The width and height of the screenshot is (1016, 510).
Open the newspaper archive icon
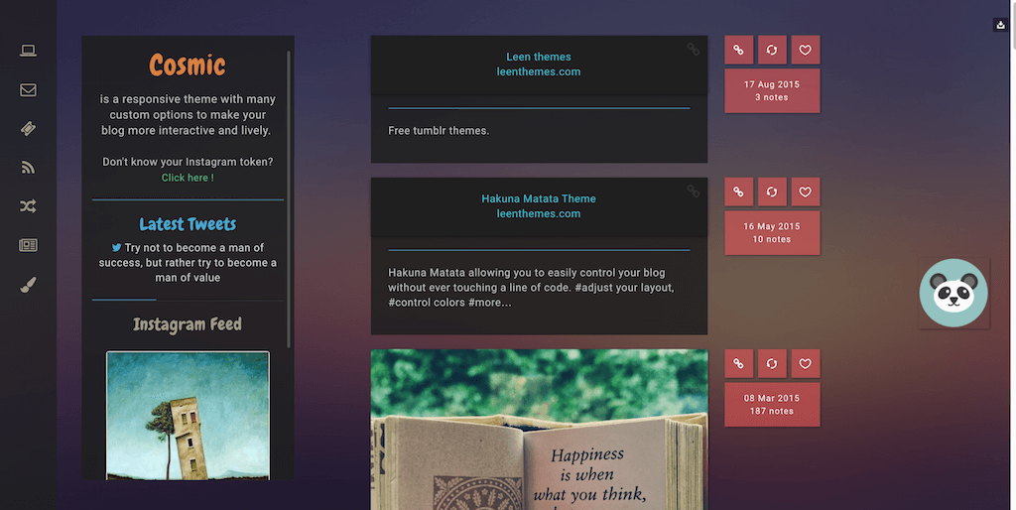coord(28,245)
